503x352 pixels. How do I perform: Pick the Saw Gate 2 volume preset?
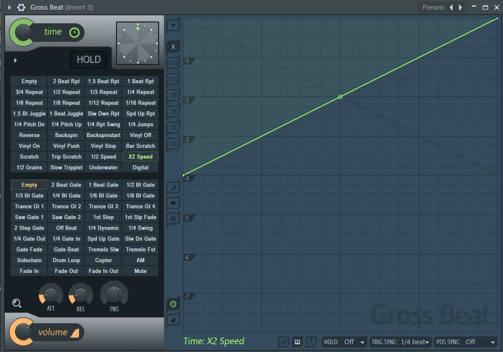66,217
